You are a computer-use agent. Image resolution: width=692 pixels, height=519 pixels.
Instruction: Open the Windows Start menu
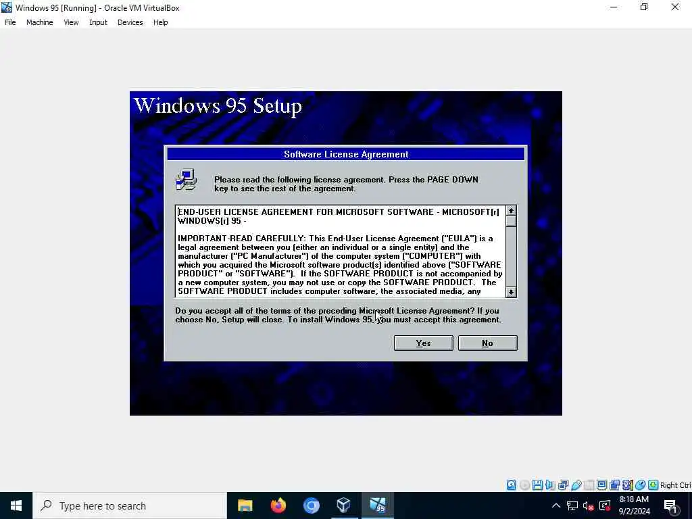pos(16,505)
